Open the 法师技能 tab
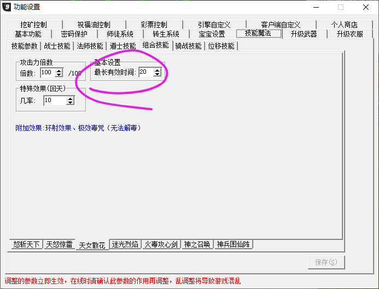This screenshot has width=379, height=289. coord(90,46)
